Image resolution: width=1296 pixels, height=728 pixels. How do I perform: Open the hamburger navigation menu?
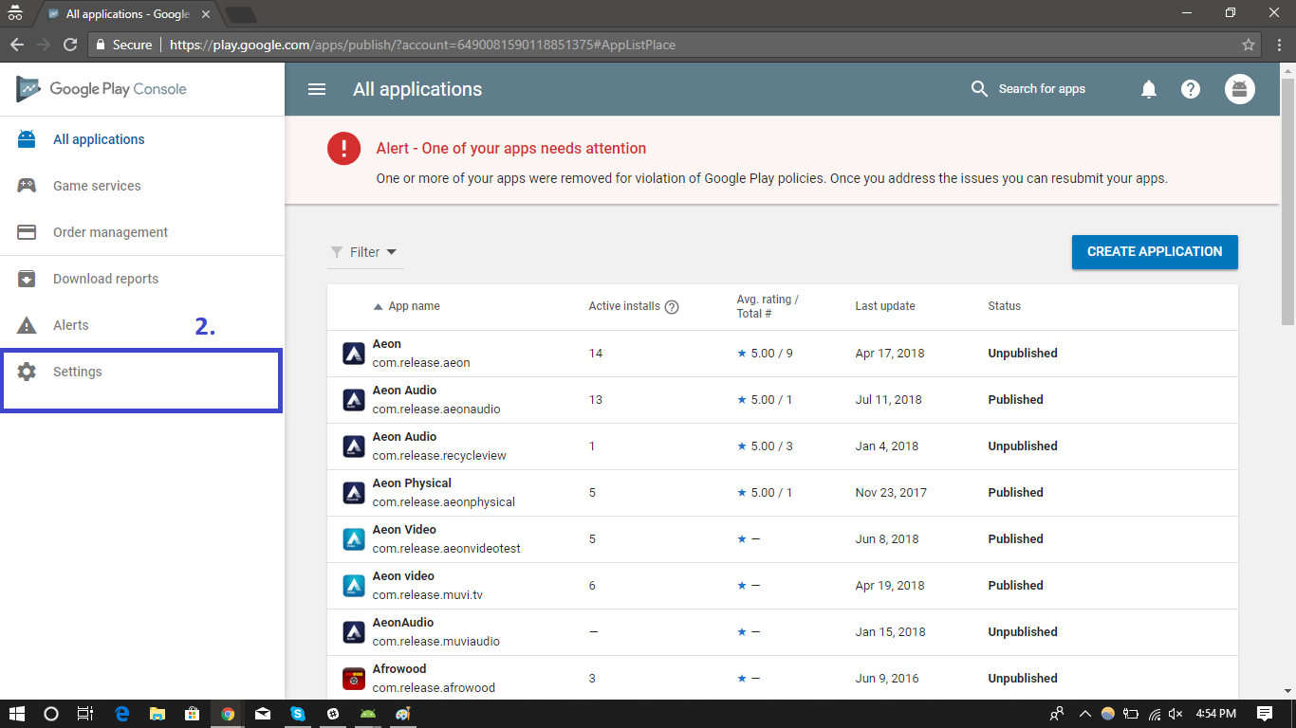click(317, 89)
